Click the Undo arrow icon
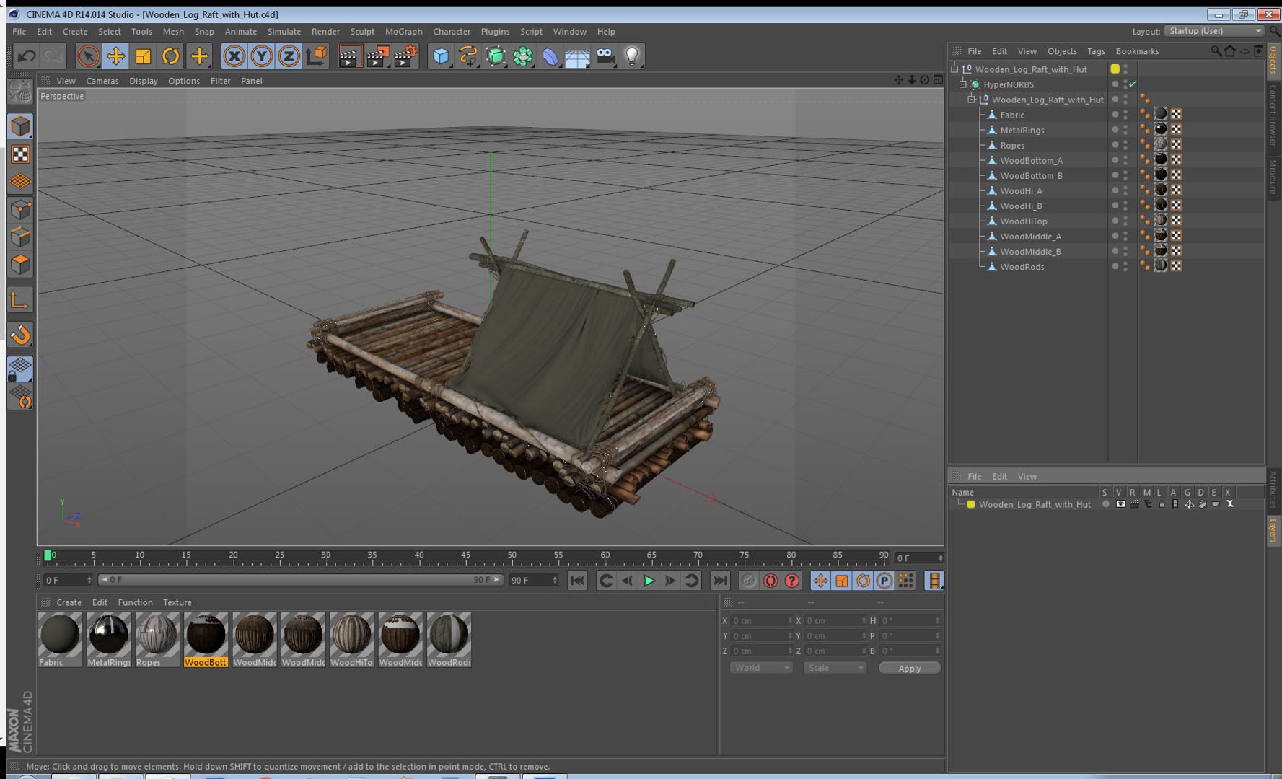Viewport: 1282px width, 779px height. 27,56
